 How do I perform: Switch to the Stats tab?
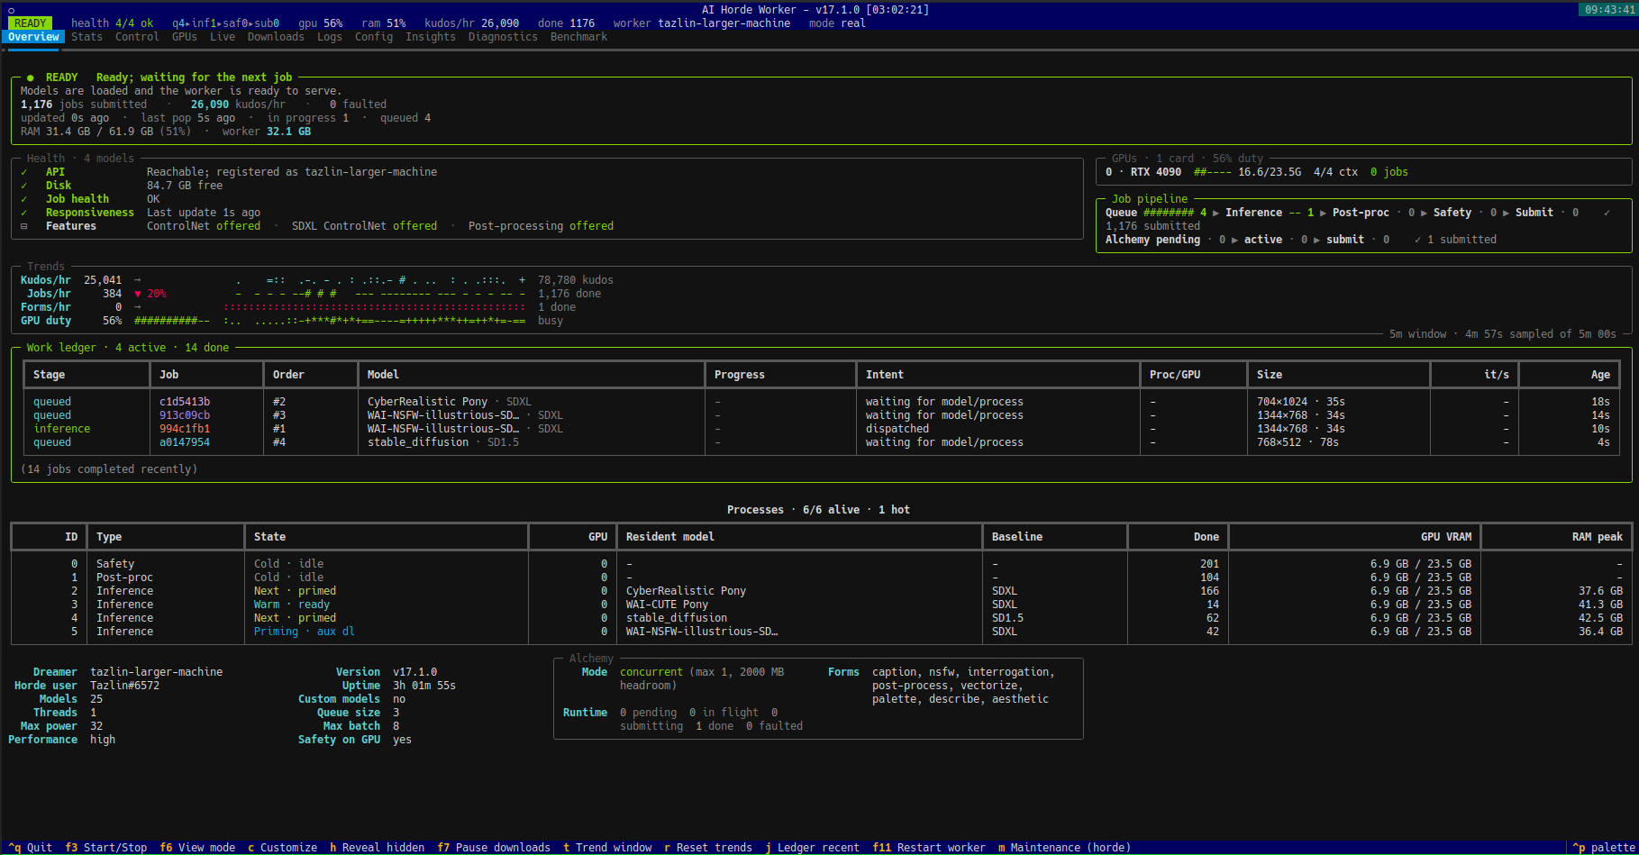coord(87,37)
